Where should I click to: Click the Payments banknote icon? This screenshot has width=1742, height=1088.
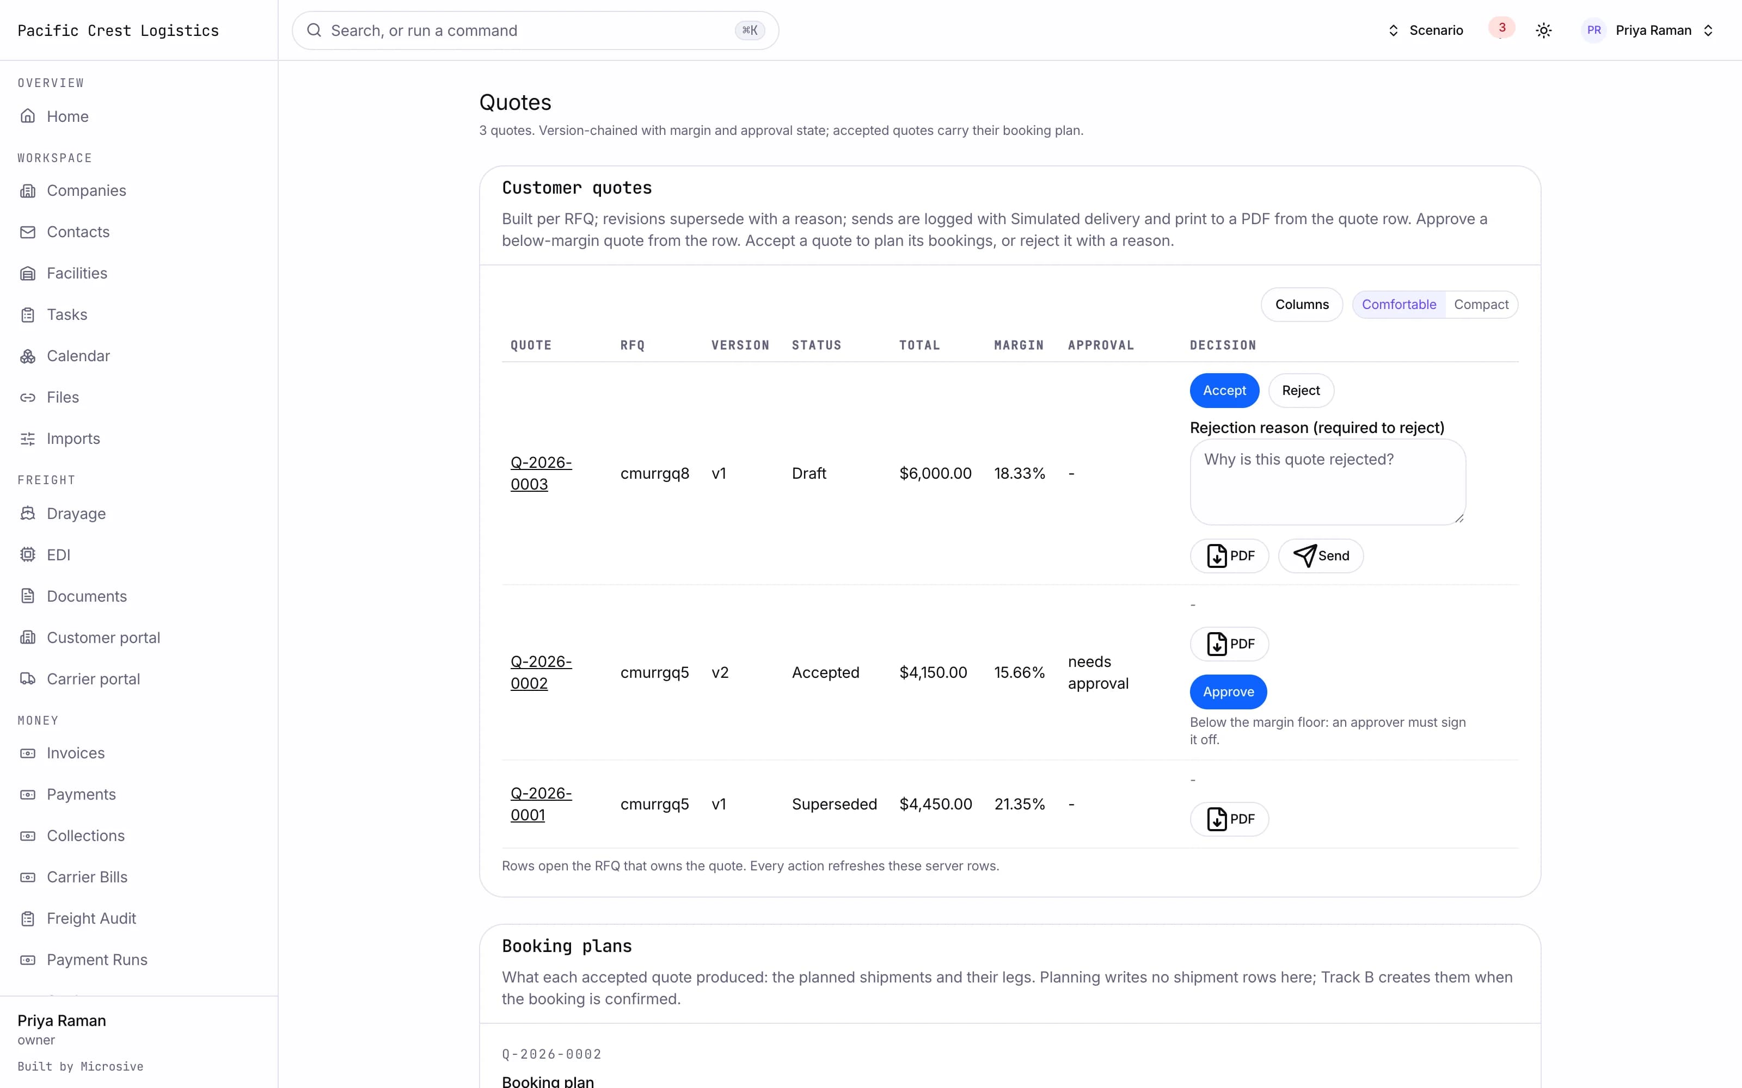click(x=27, y=794)
